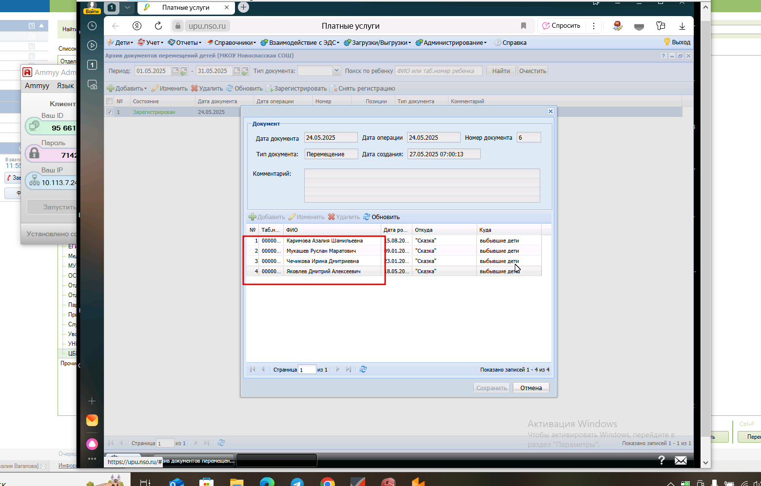Viewport: 761px width, 486px height.
Task: Open the Язык menu in the Ammyy Admin window
Action: tap(65, 86)
